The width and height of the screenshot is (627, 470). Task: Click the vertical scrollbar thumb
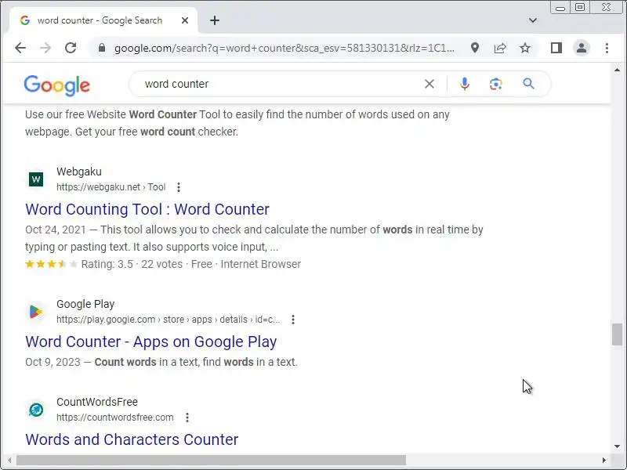coord(617,334)
